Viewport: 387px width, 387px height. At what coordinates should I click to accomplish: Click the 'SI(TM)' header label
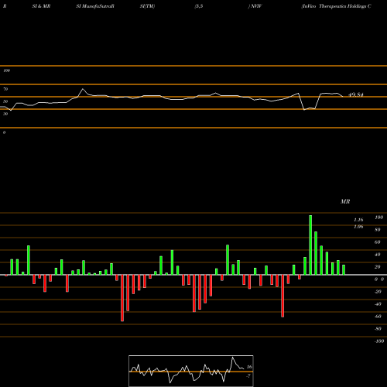(147, 6)
